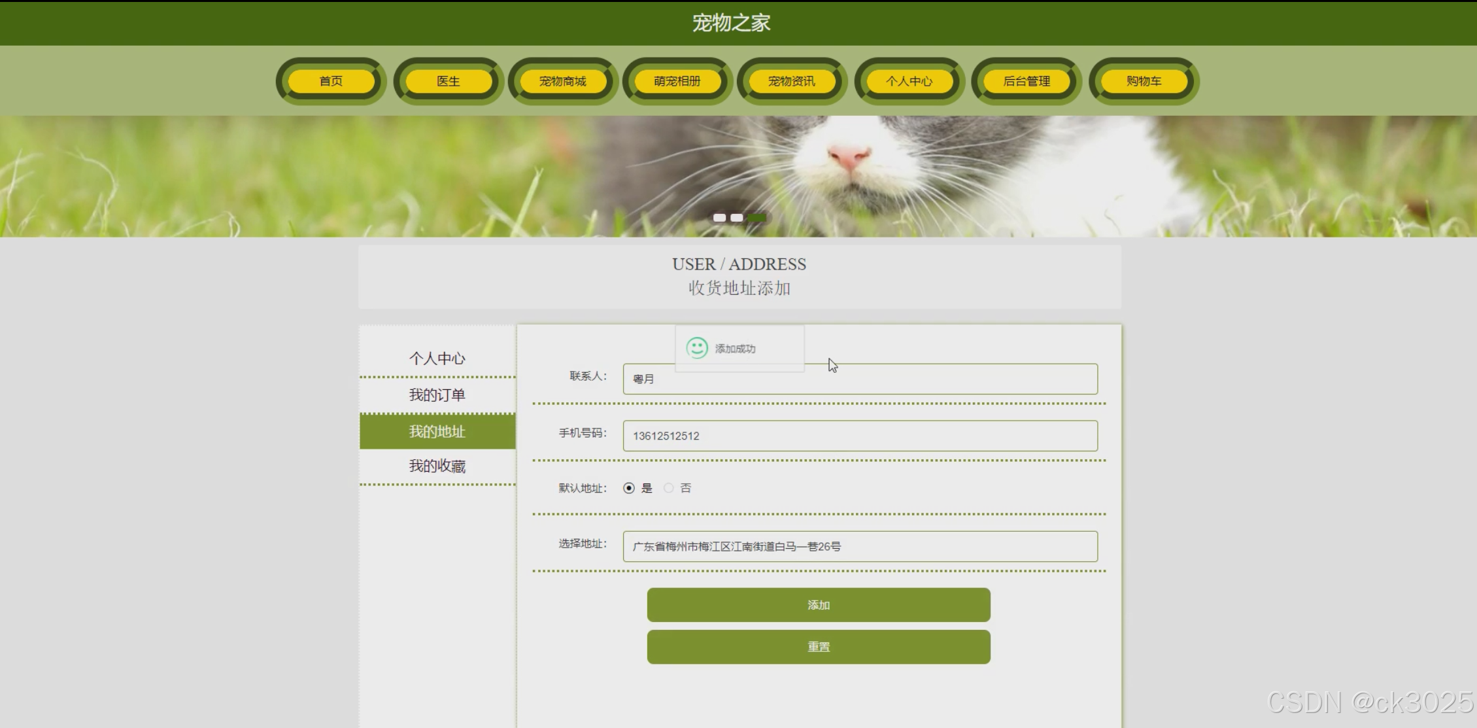Click the smiley success icon in the notification

click(696, 348)
